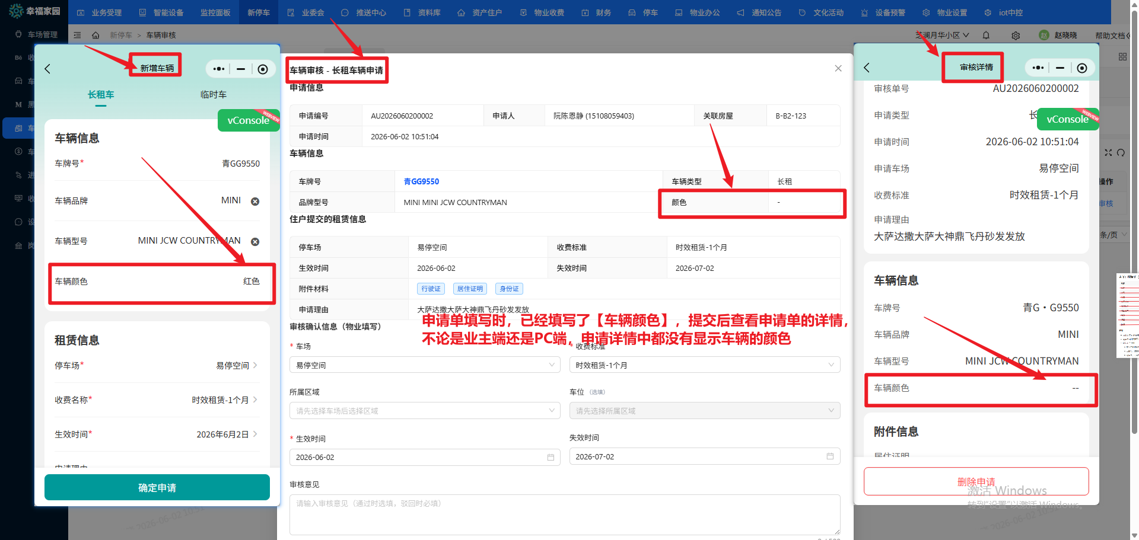Open the 新停车 top menu

point(259,12)
